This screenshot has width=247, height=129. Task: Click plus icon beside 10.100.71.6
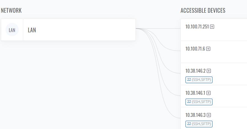(x=208, y=49)
